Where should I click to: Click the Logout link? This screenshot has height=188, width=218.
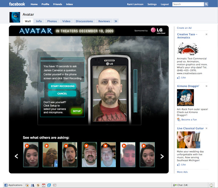click(165, 4)
